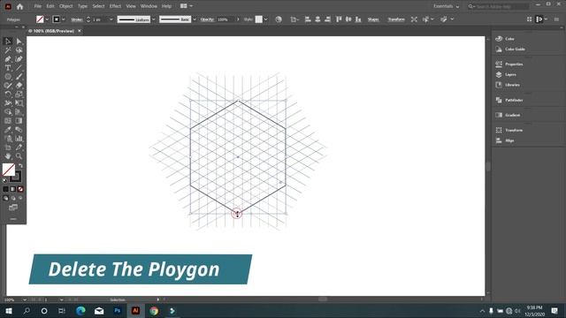Select the Gradient tool

click(19, 121)
